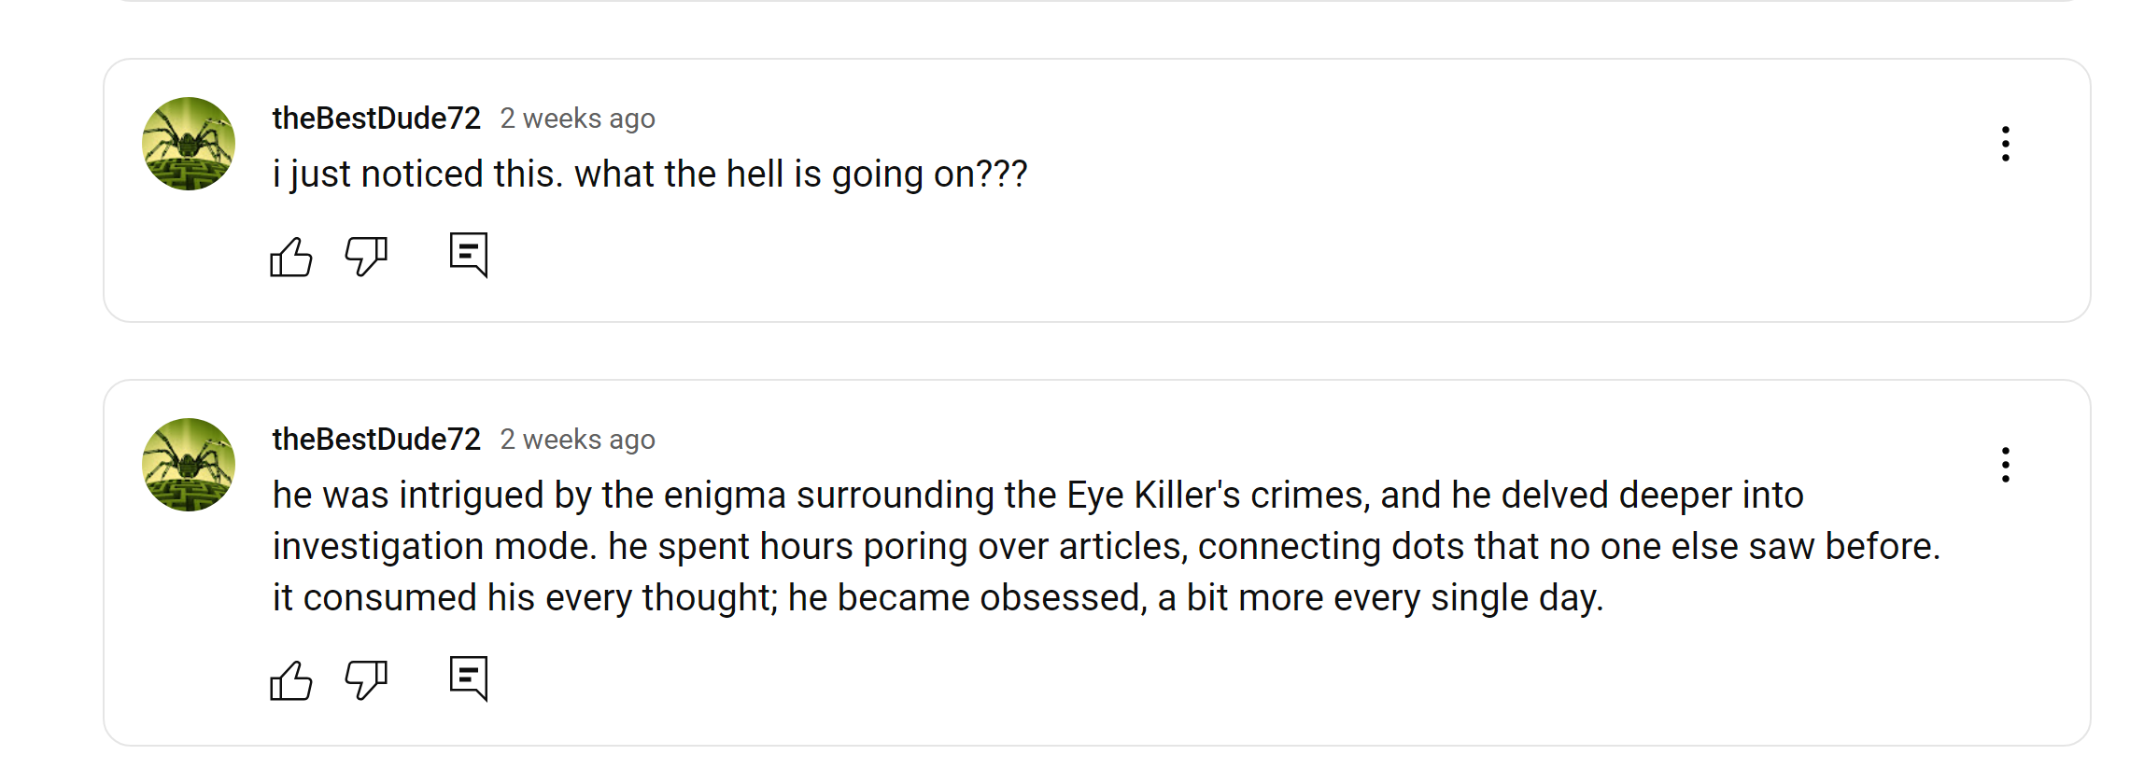Click the text "i just noticed this"
2144x783 pixels.
(x=417, y=175)
